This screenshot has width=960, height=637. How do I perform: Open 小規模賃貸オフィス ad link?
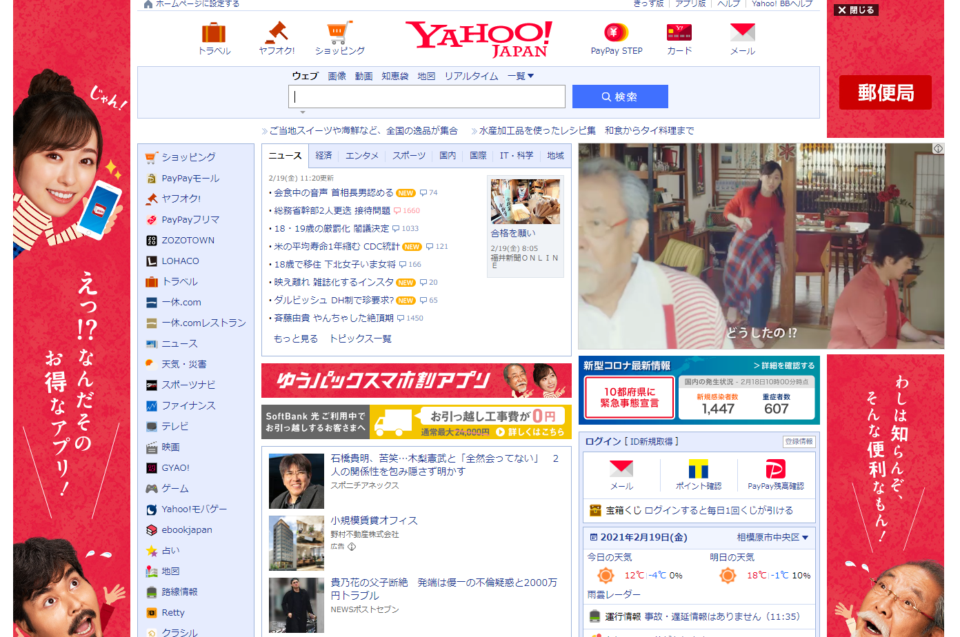pos(374,520)
